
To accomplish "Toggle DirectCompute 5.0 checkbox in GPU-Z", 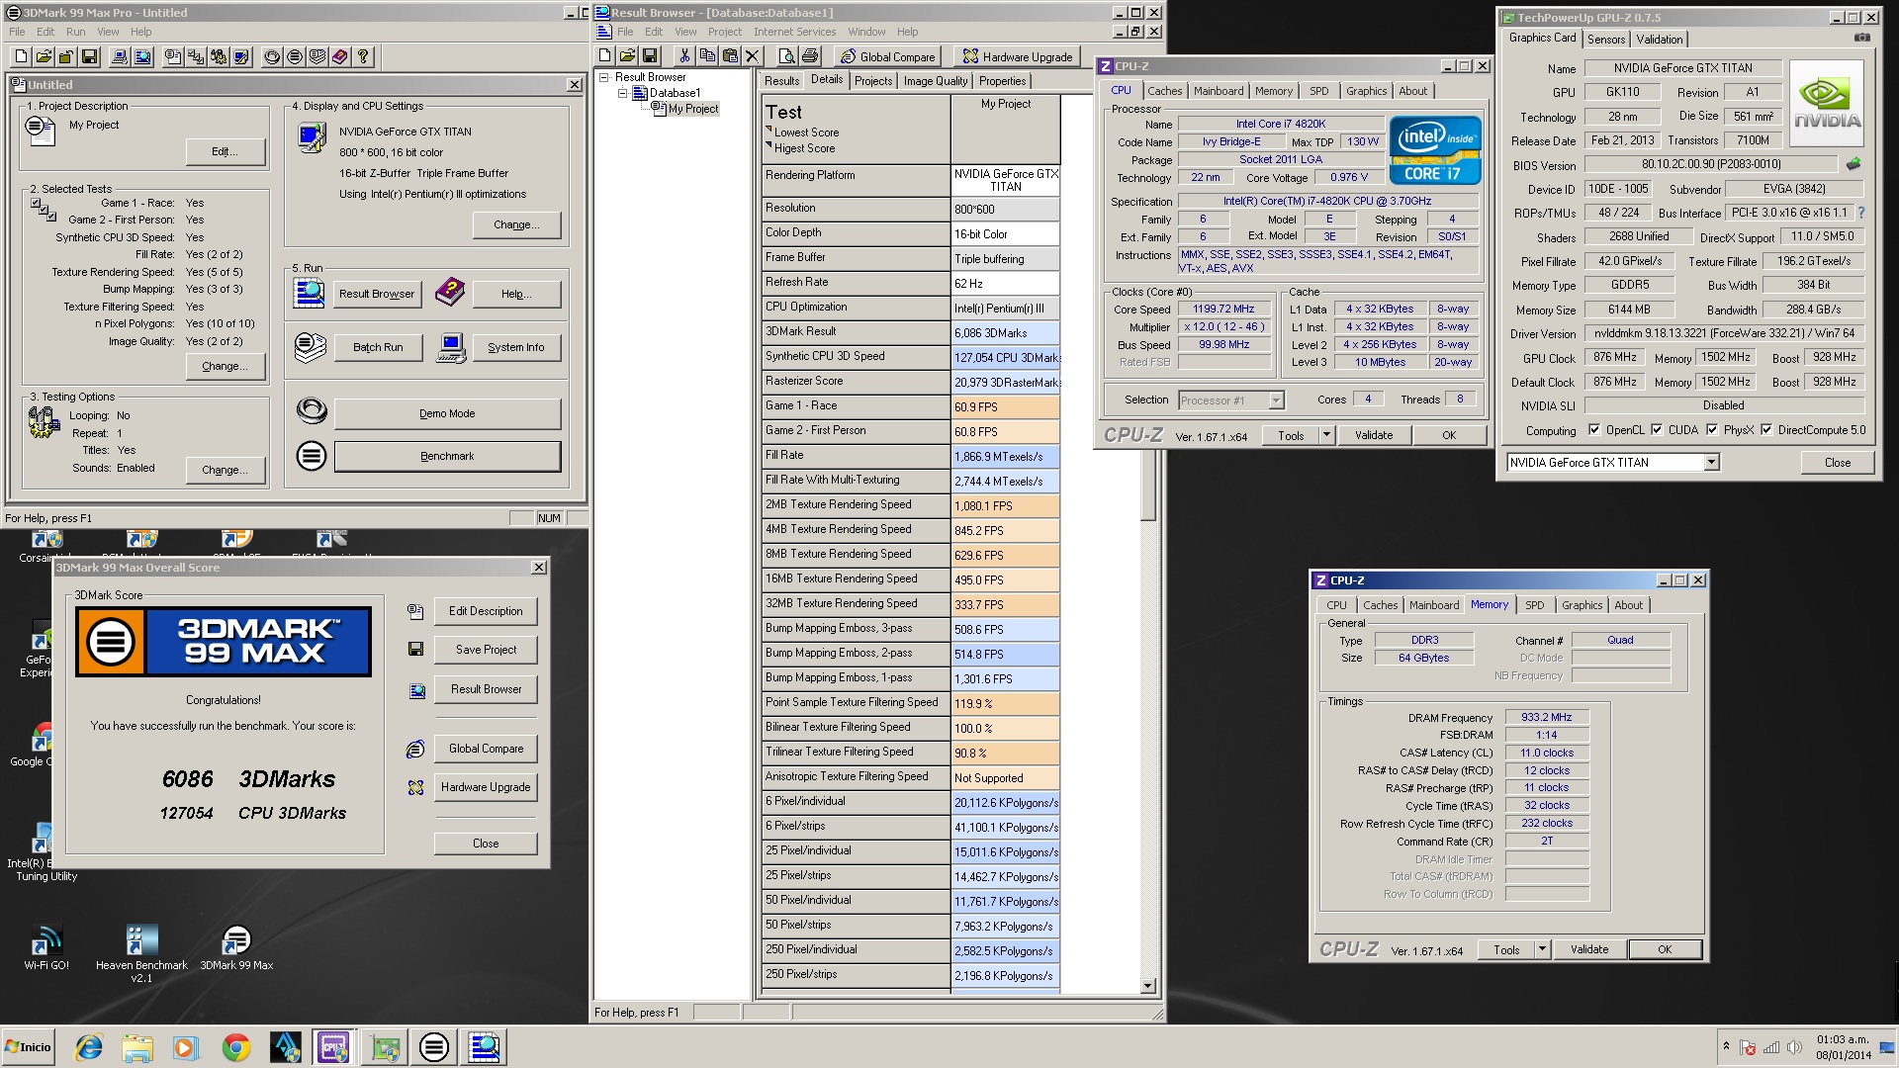I will pos(1765,429).
